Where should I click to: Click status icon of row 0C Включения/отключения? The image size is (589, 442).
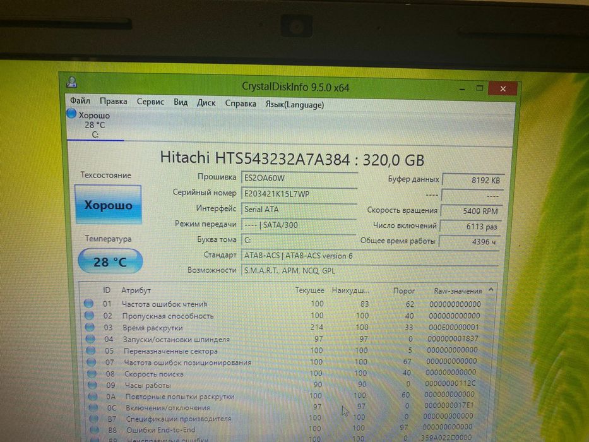pos(93,407)
